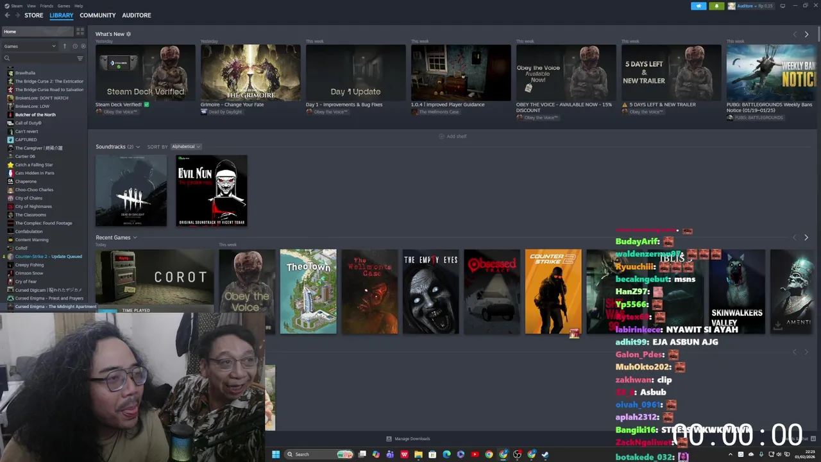
Task: Select Brawlhalla in game list
Action: pyautogui.click(x=25, y=73)
